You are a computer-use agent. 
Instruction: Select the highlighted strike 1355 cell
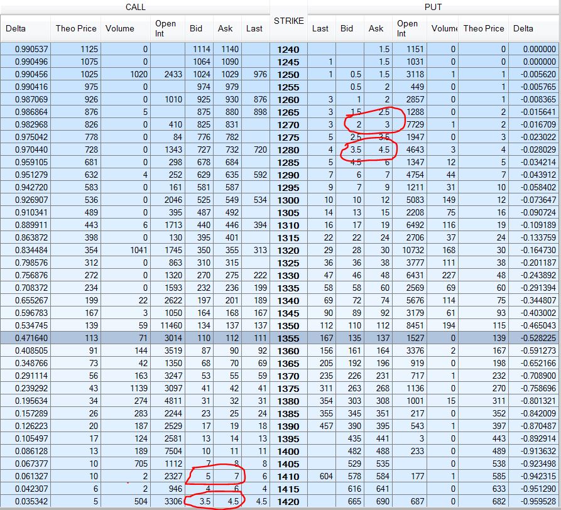288,339
